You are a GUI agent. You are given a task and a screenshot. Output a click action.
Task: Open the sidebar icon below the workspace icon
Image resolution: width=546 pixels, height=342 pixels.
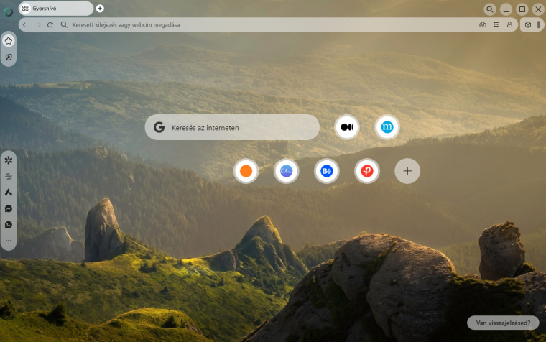[x=9, y=57]
